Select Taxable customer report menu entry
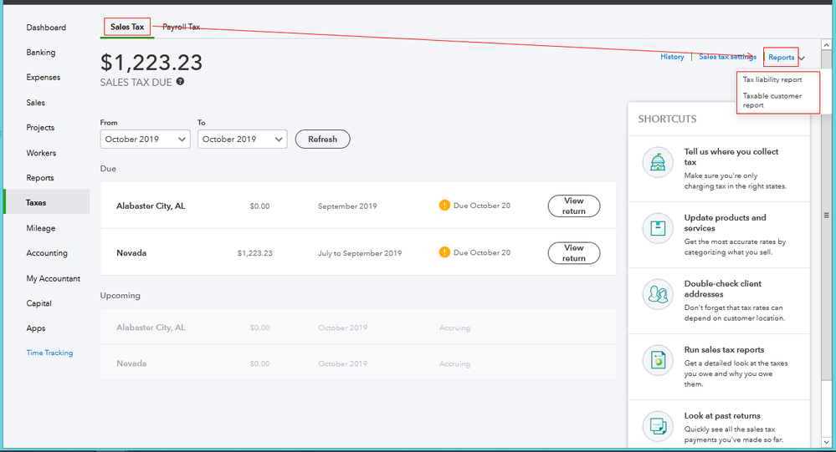 tap(772, 100)
